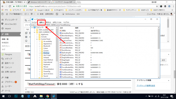Switch to the Google search tab

coord(64,2)
